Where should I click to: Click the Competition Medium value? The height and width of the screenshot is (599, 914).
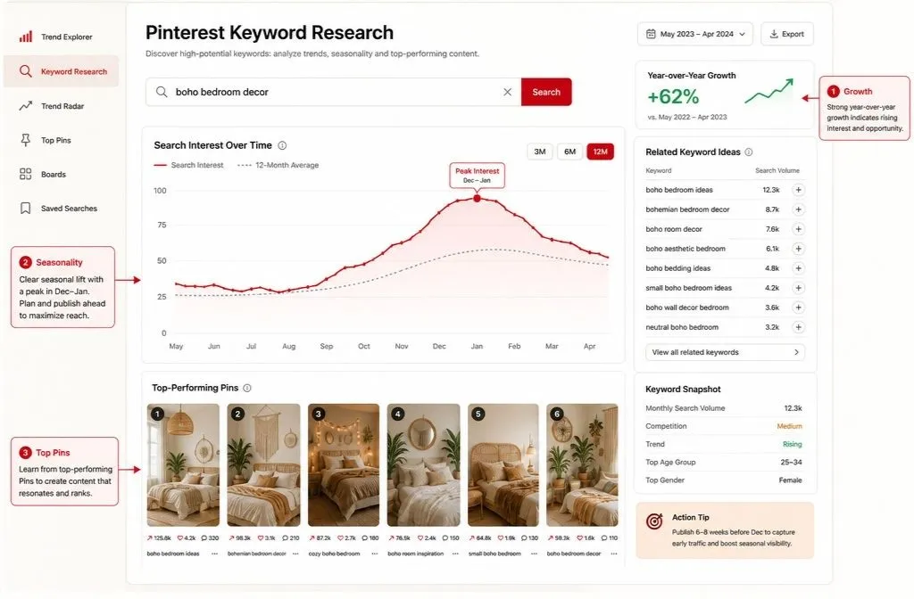coord(789,426)
